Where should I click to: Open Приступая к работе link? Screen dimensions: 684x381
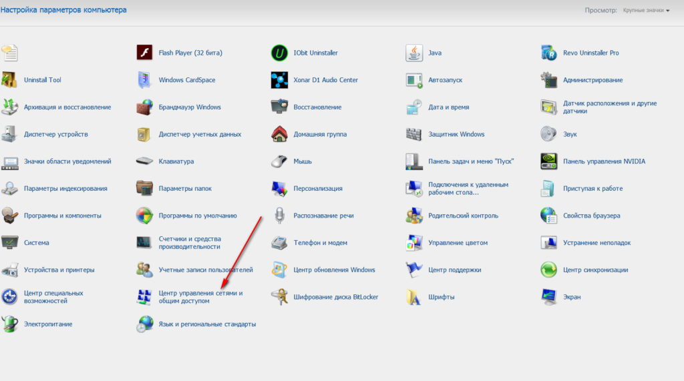[593, 188]
